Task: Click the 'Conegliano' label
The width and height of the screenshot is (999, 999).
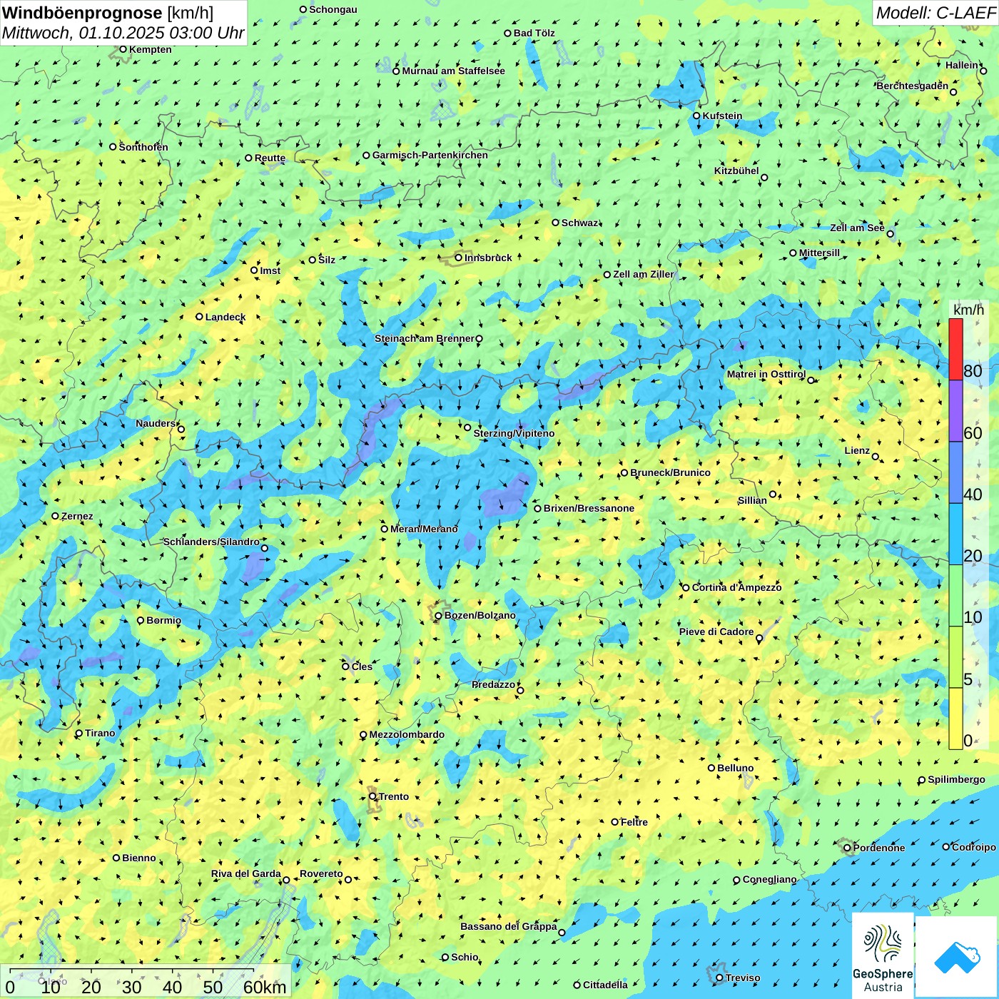Action: coord(769,879)
